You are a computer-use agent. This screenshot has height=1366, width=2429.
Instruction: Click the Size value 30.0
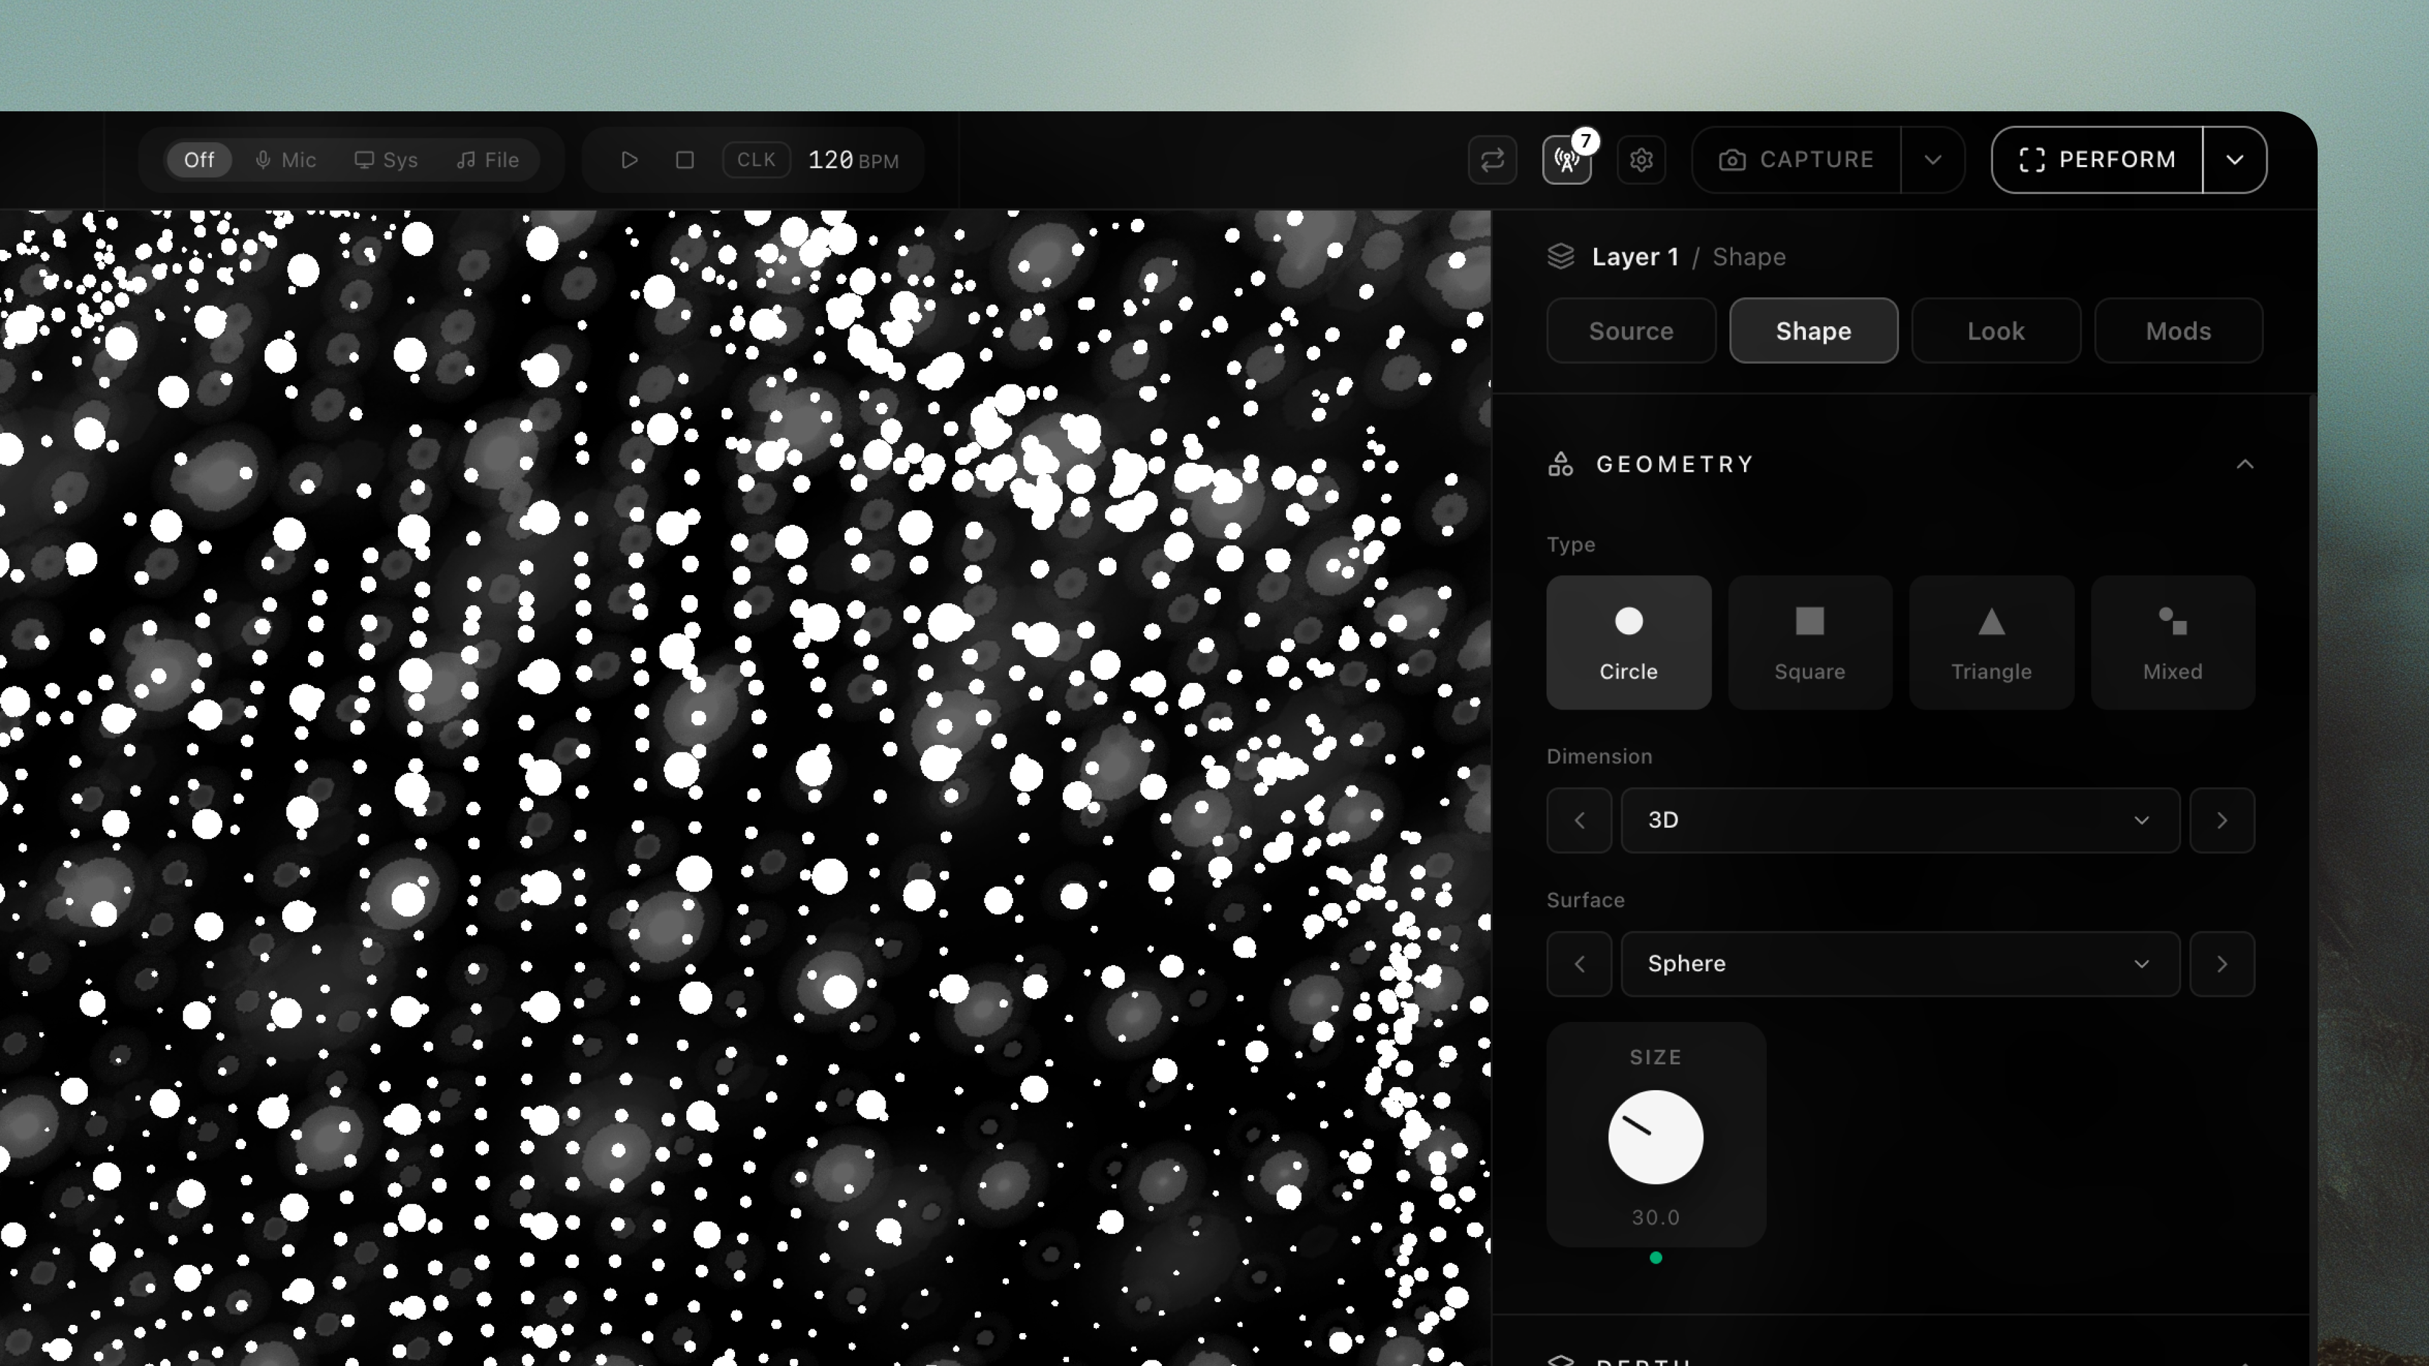(1656, 1217)
